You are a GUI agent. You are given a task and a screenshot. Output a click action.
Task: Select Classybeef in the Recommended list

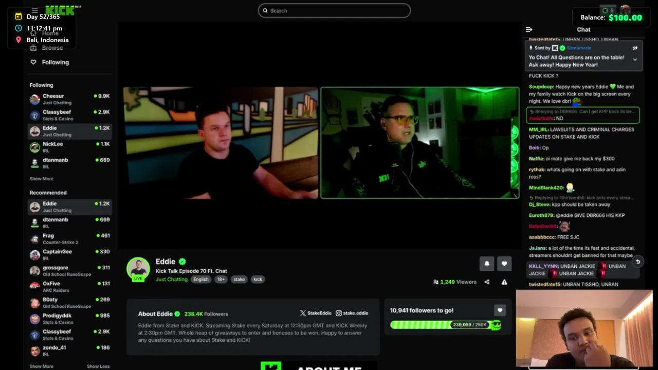click(x=70, y=335)
